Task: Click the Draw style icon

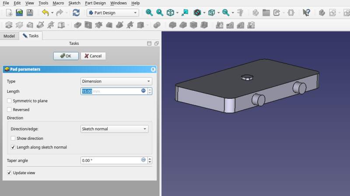Action: [197, 13]
